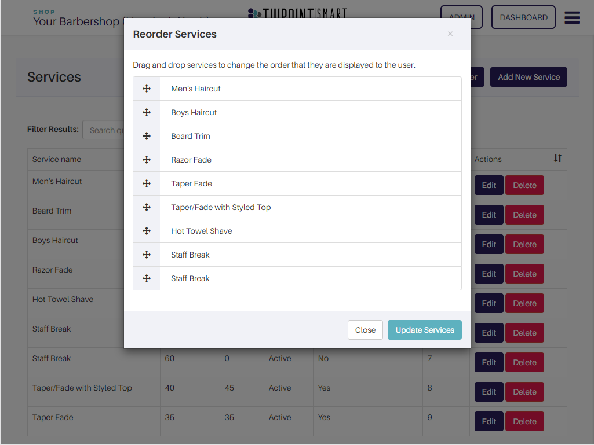Viewport: 594px width, 445px height.
Task: Open the hamburger menu in the header
Action: click(x=571, y=17)
